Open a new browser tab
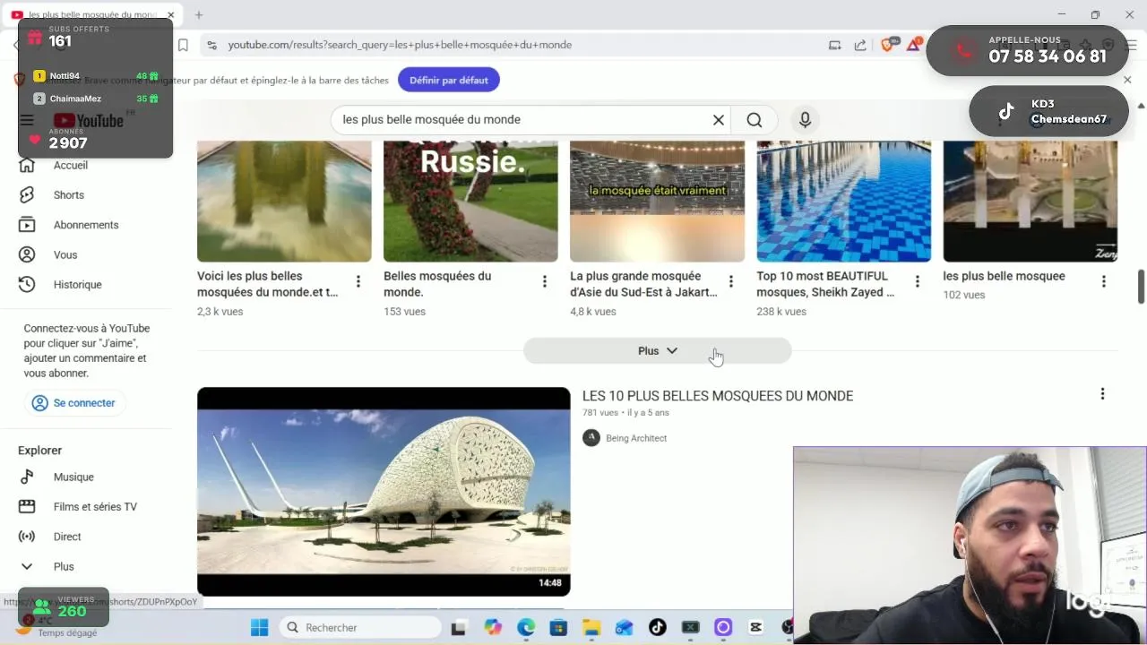 coord(199,14)
